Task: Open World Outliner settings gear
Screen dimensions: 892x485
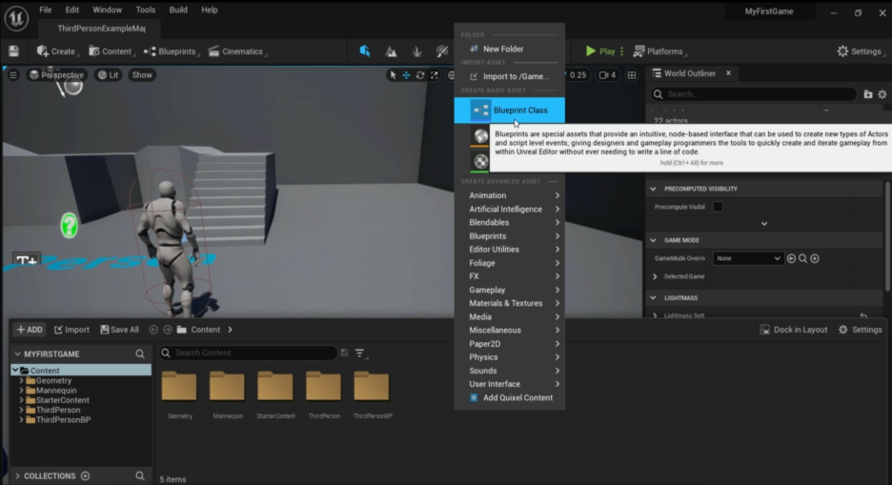Action: 882,94
